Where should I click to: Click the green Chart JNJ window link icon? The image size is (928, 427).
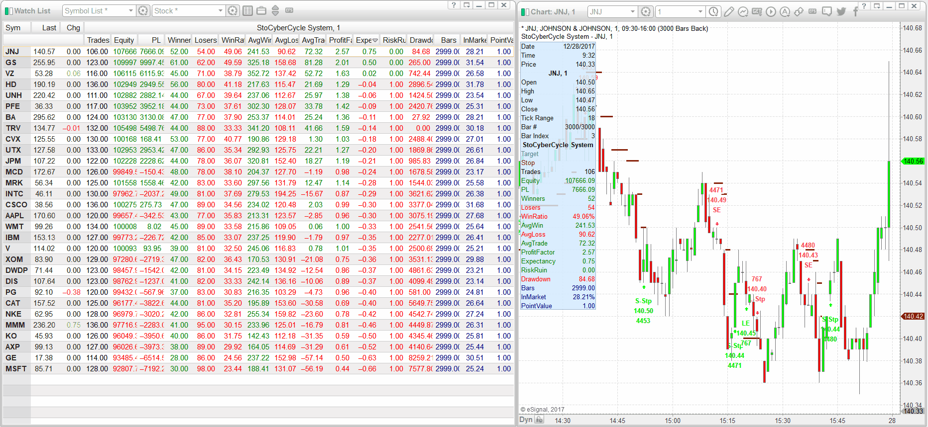pyautogui.click(x=525, y=12)
